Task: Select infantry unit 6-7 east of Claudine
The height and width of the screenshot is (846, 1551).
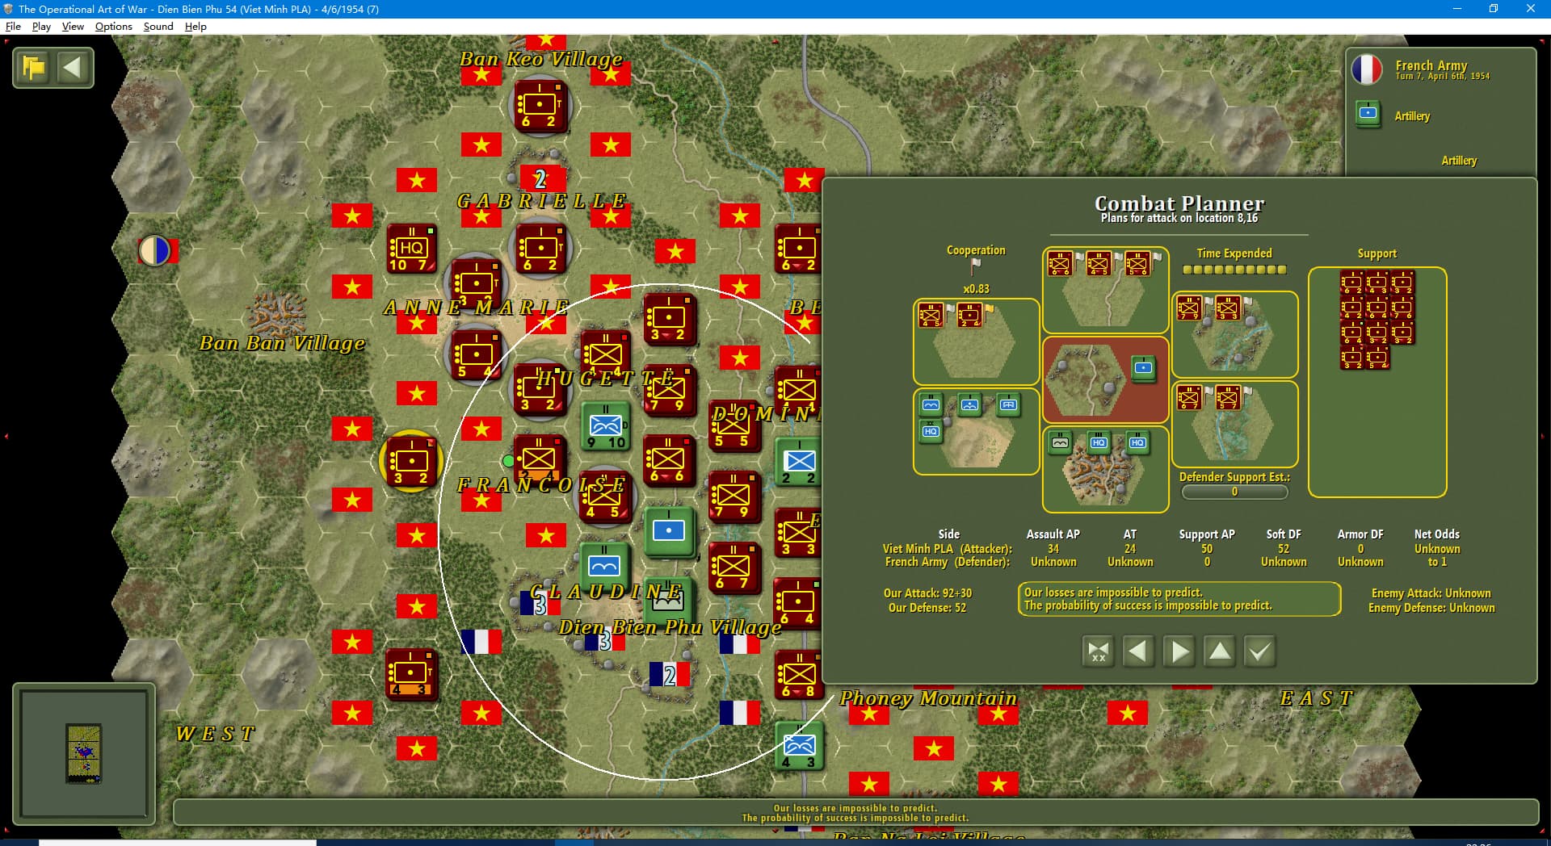Action: [733, 567]
